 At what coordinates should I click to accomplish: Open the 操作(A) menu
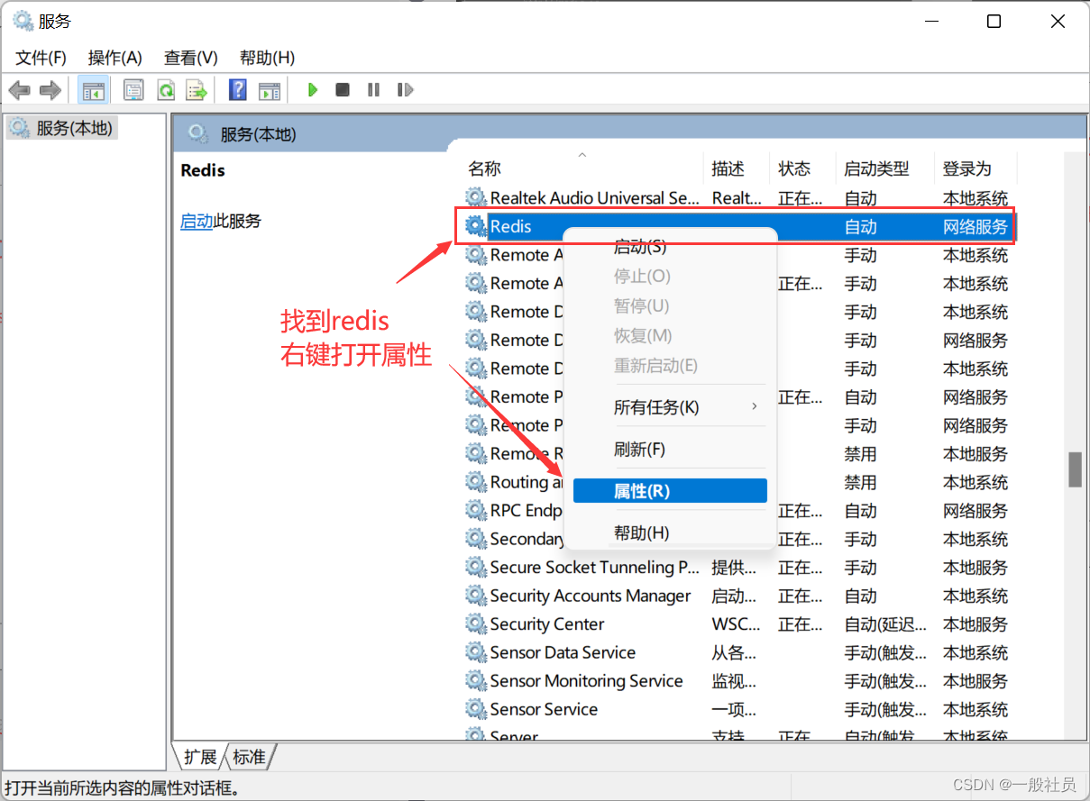tap(115, 58)
